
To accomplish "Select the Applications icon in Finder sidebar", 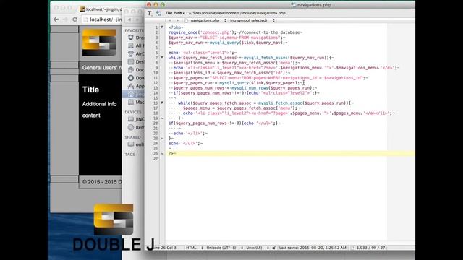I will click(131, 86).
